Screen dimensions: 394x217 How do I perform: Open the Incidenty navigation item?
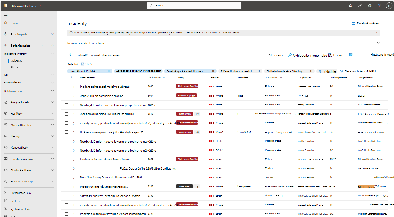16,60
